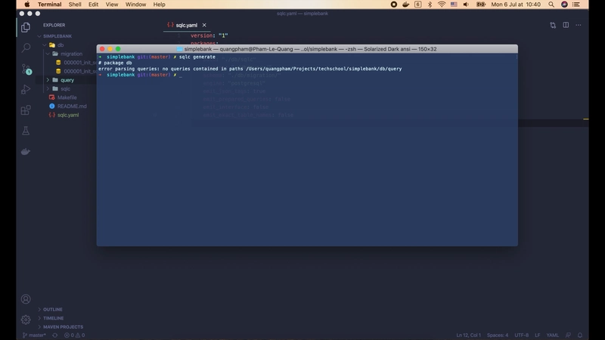Image resolution: width=605 pixels, height=340 pixels.
Task: Click the master branch in the status bar
Action: point(36,335)
